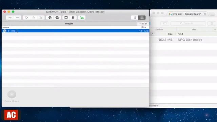217x122 pixels.
Task: Click the 431 MB size value
Action: (x=144, y=31)
